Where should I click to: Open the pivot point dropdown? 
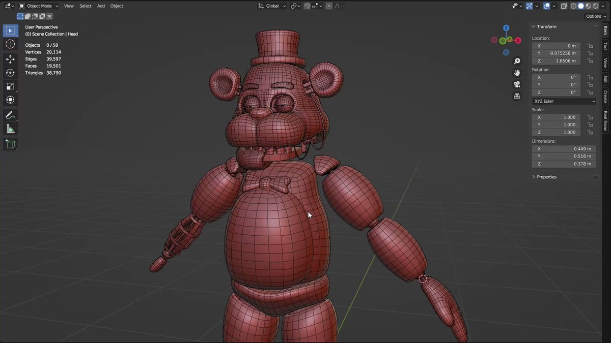295,6
